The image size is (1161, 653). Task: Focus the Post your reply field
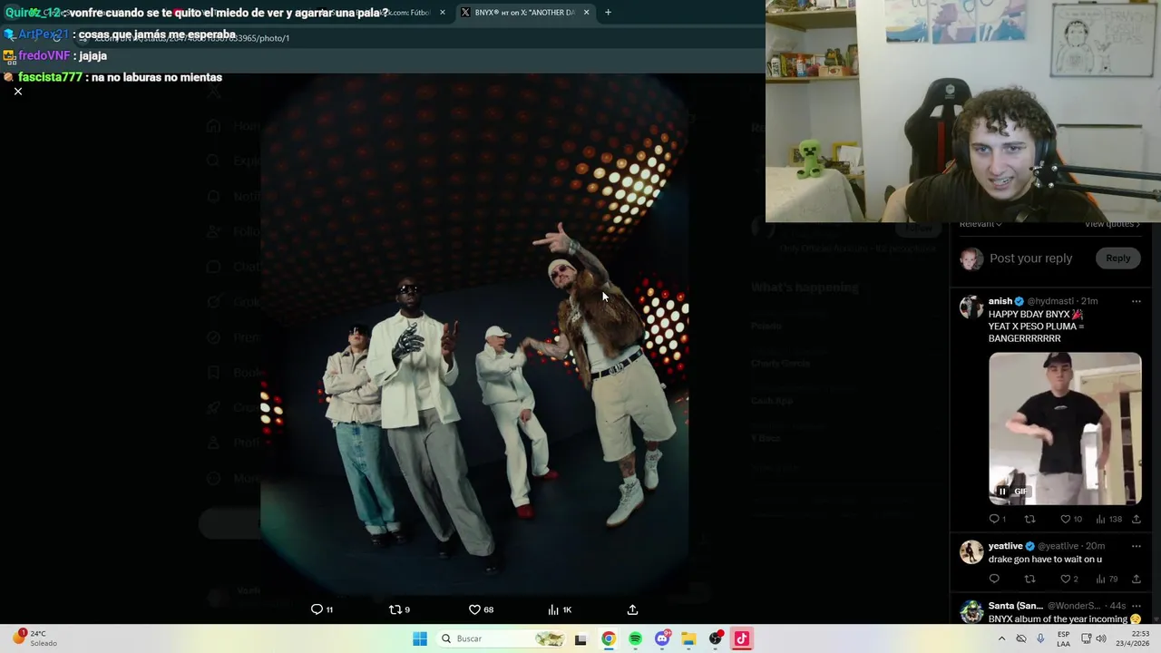coord(1030,258)
